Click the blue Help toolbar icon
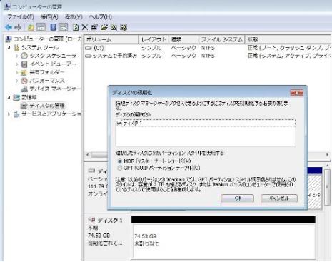The height and width of the screenshot is (262, 332). click(x=53, y=27)
